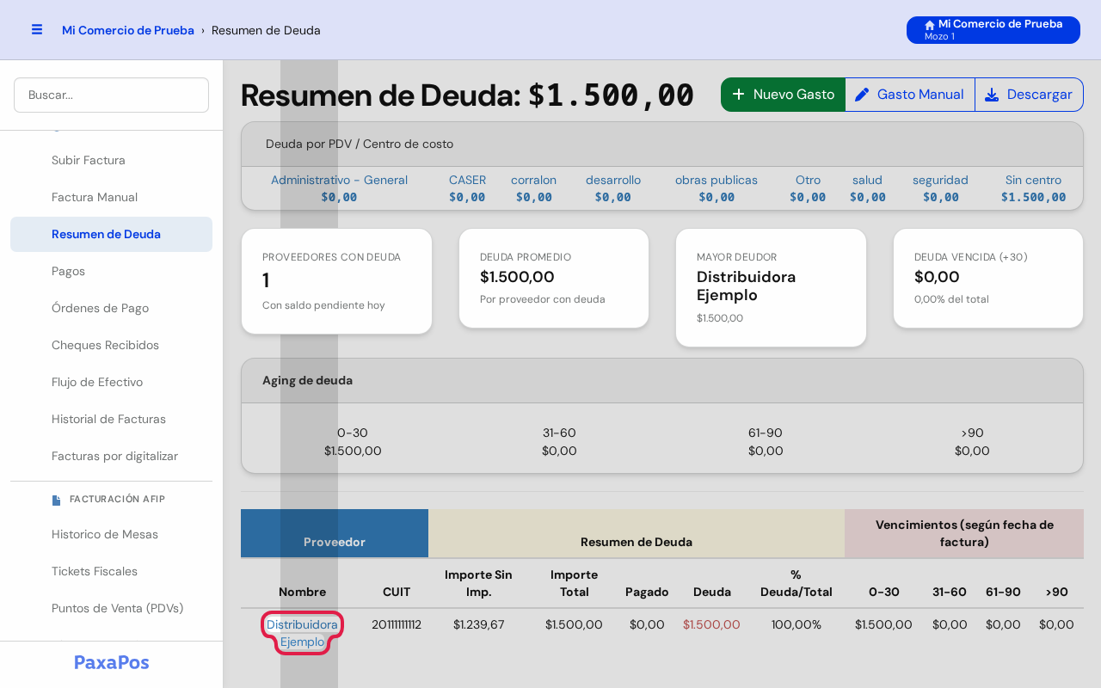Click the Nuevo Gasto button
This screenshot has height=688, width=1101.
coord(783,95)
